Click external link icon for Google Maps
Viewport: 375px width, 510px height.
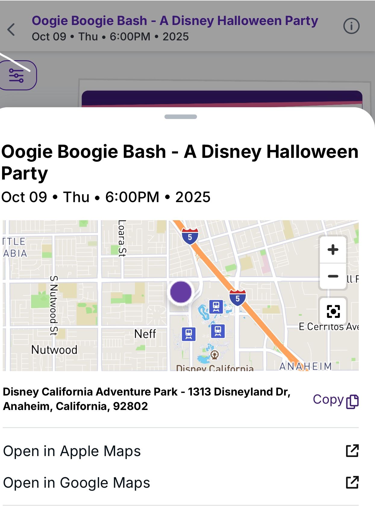pos(352,482)
